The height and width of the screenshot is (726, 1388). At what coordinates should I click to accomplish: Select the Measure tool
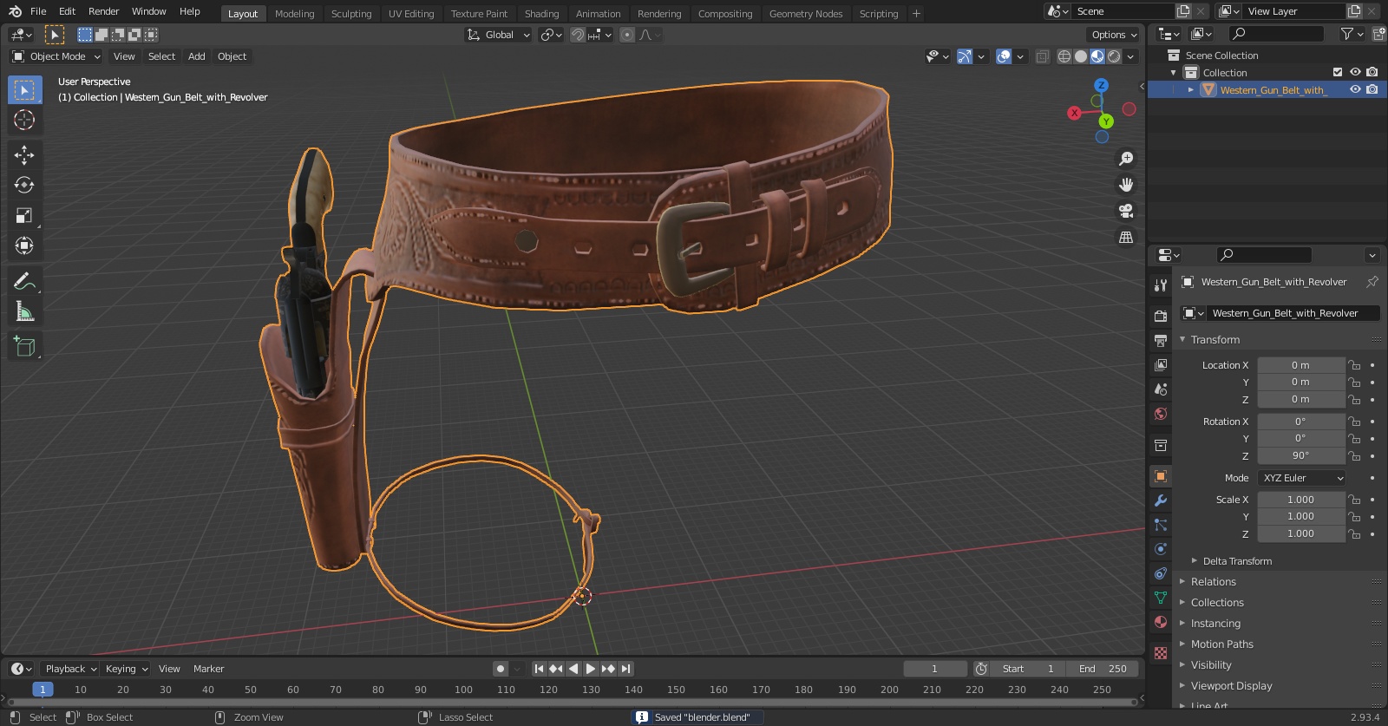(x=24, y=311)
